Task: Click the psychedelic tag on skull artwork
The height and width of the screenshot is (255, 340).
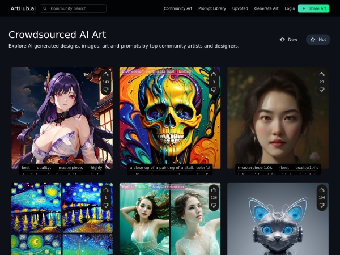Action: tap(131, 71)
